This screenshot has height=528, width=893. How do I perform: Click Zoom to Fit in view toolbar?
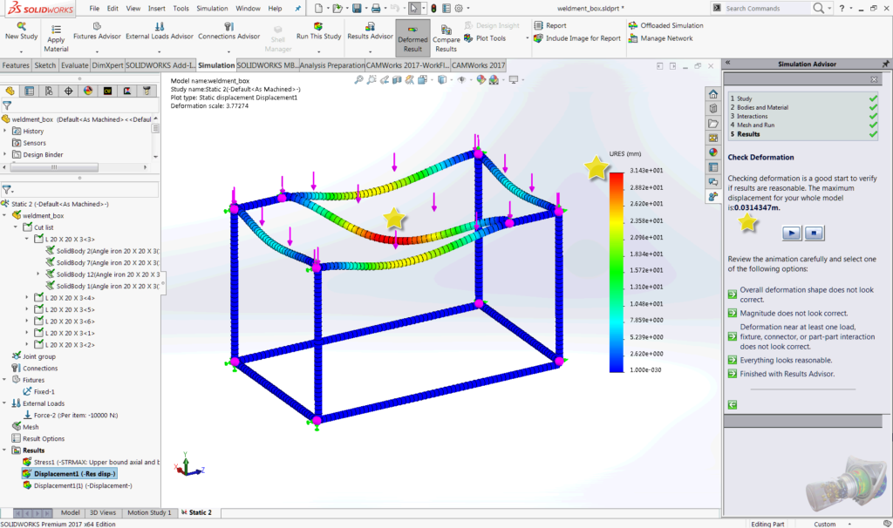click(x=358, y=80)
